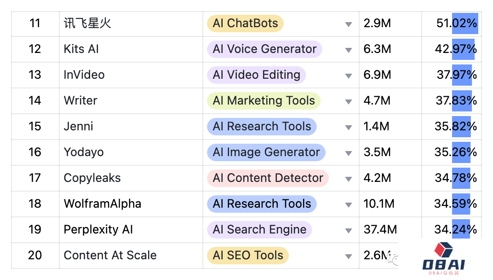Open the AI Image Generator dropdown arrow
493x280 pixels.
pos(349,153)
